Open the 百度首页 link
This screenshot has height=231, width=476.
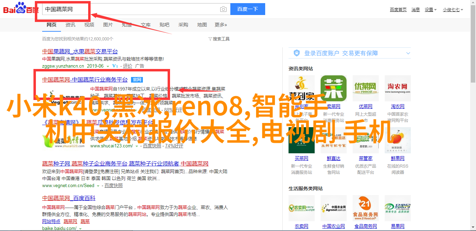(398, 10)
